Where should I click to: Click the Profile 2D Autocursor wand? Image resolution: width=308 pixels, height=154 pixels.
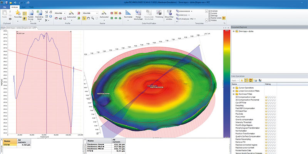(x=71, y=14)
